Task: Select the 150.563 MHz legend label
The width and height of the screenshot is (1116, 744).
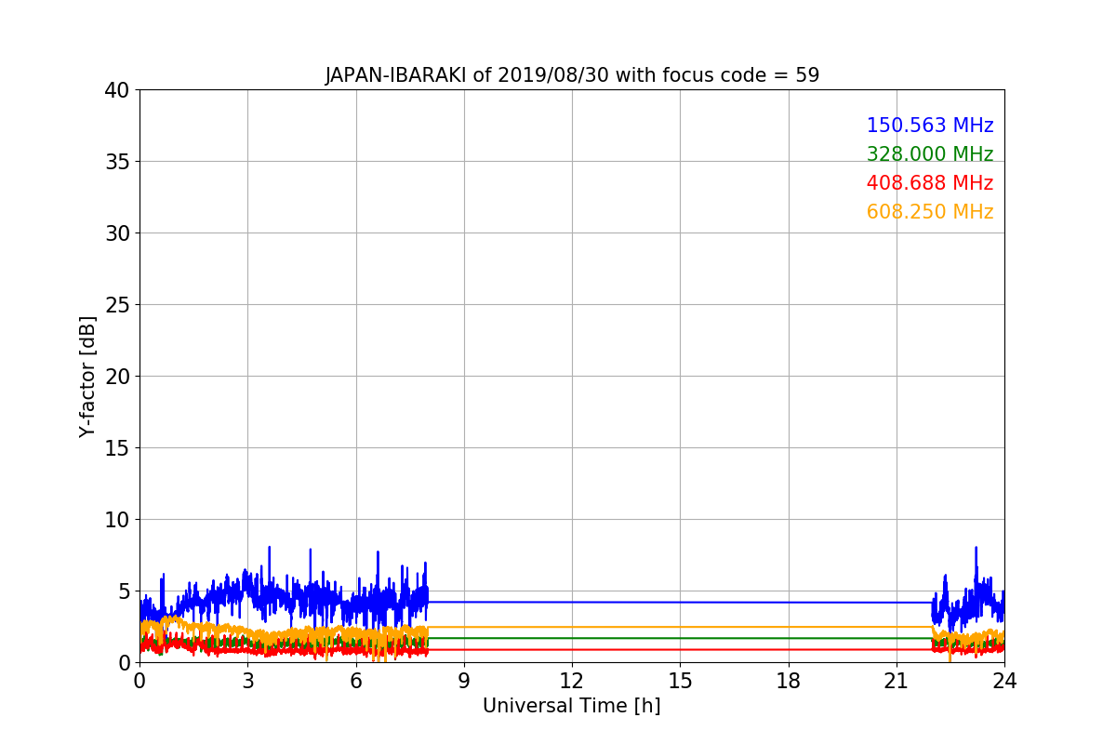Action: coord(930,126)
